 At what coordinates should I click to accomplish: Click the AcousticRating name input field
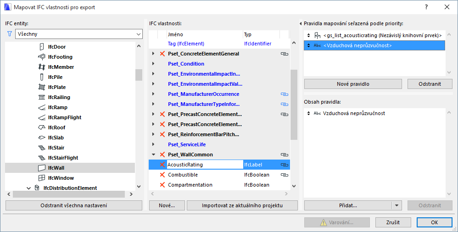204,165
